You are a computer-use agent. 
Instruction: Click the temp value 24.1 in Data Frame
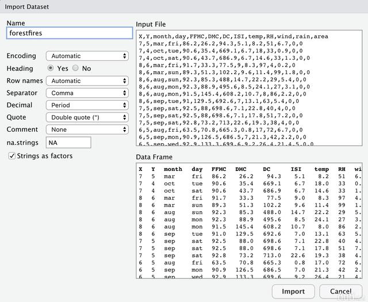[321, 220]
